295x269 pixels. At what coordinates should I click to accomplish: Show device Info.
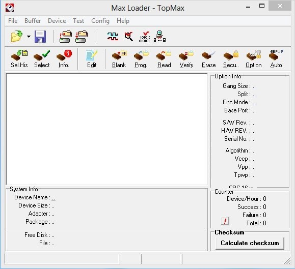(64, 59)
